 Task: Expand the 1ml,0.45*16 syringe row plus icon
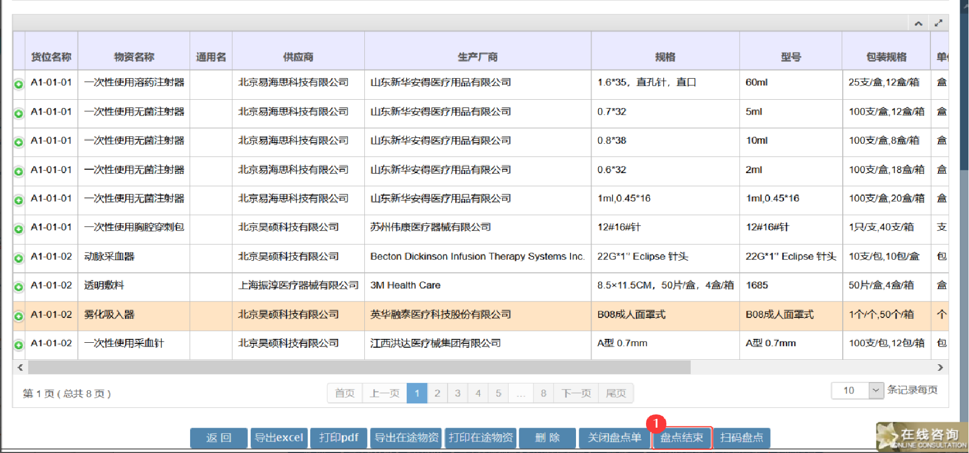(19, 200)
